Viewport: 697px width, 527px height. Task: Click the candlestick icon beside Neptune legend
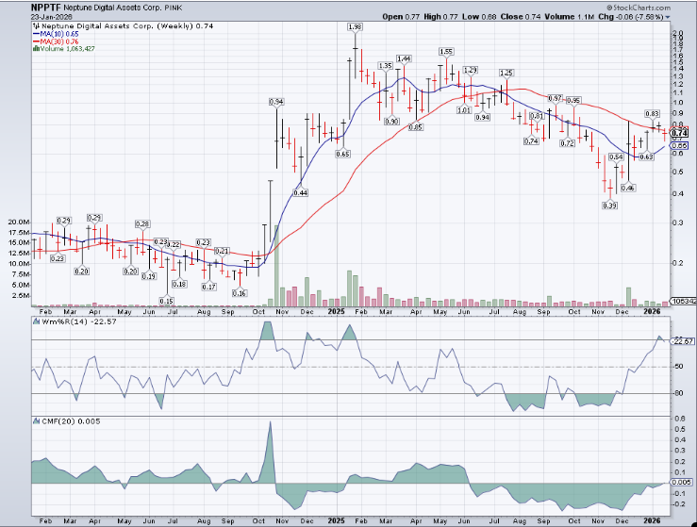[35, 26]
